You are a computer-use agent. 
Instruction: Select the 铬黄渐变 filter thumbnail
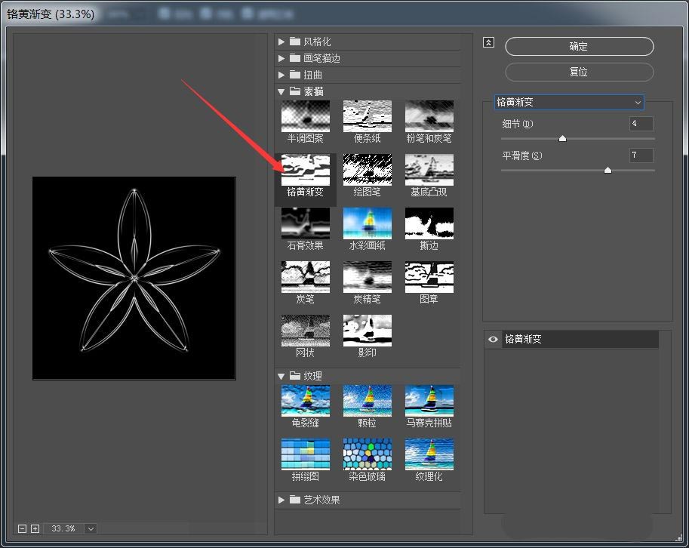(x=306, y=170)
